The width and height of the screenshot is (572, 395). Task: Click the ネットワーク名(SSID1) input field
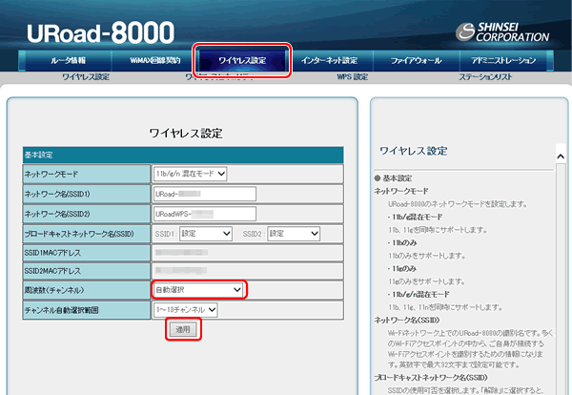pyautogui.click(x=205, y=194)
